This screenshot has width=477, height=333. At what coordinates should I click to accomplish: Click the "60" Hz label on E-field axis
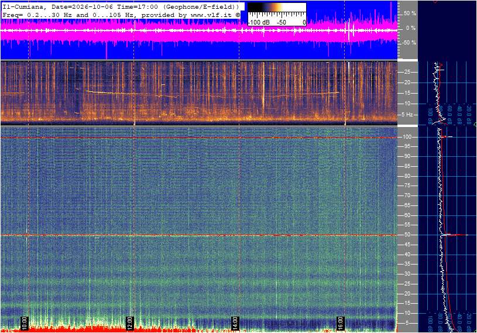point(407,215)
